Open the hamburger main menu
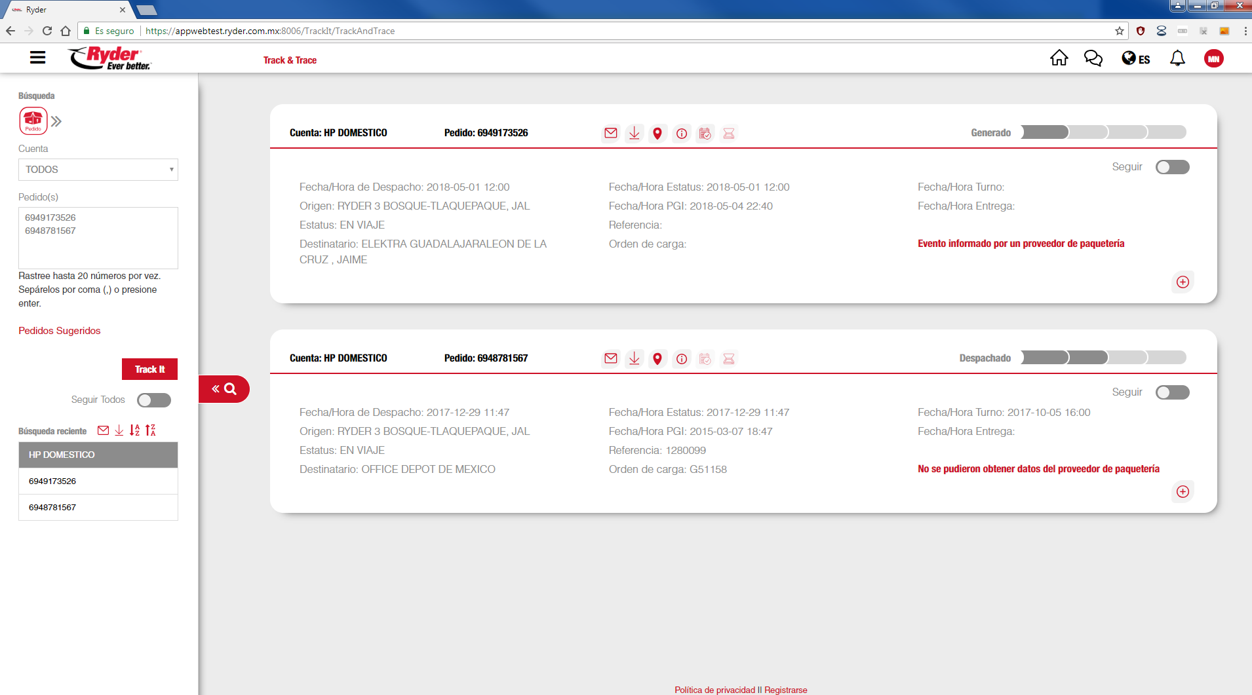 [38, 58]
